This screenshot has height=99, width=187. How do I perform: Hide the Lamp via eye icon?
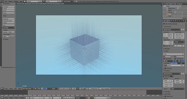(x=182, y=16)
